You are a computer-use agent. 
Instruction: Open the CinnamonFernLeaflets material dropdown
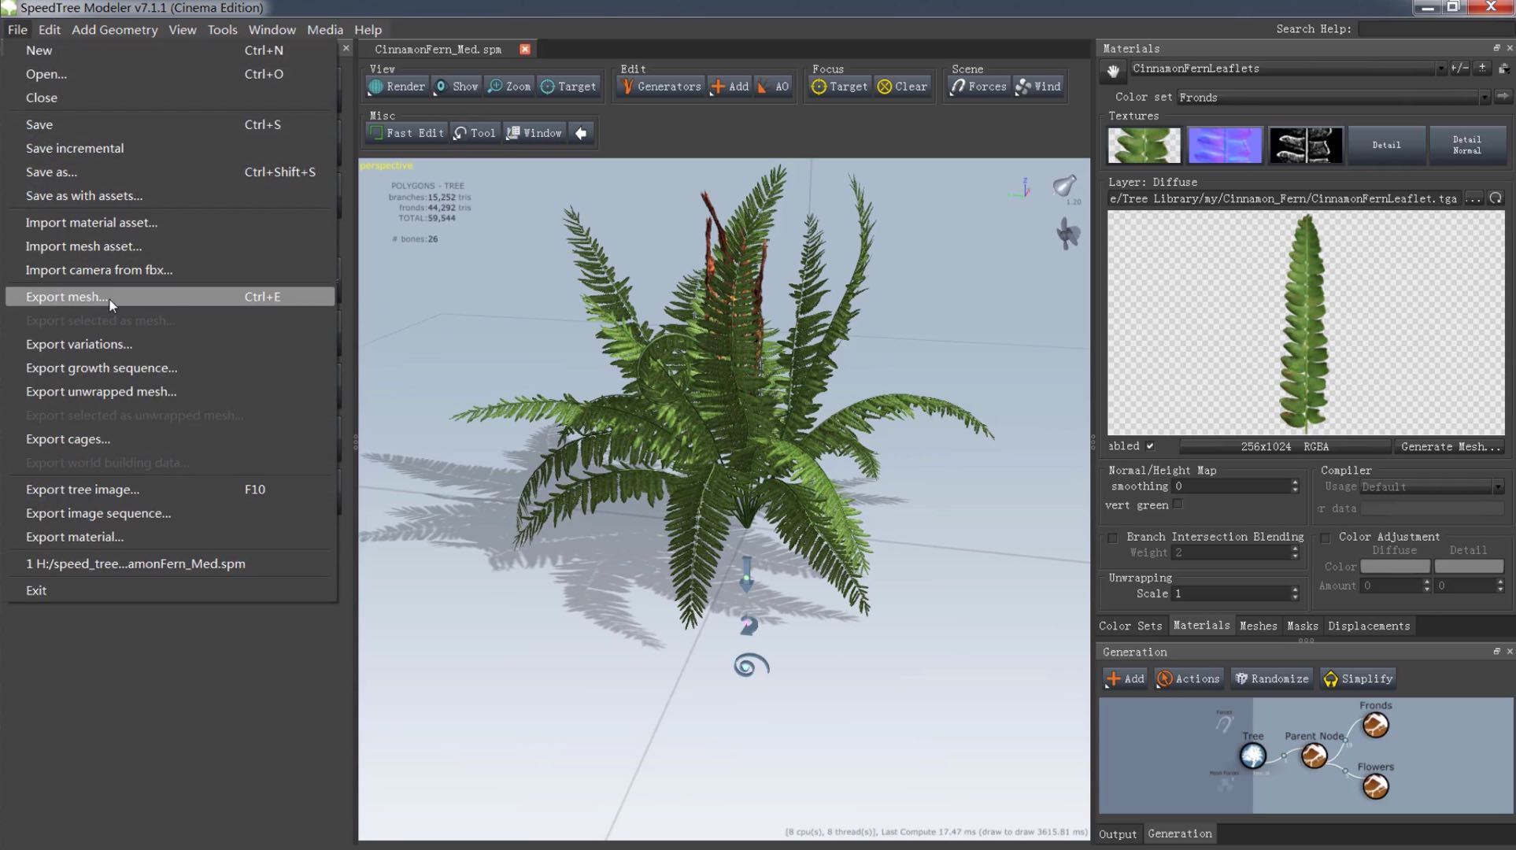[x=1440, y=69]
